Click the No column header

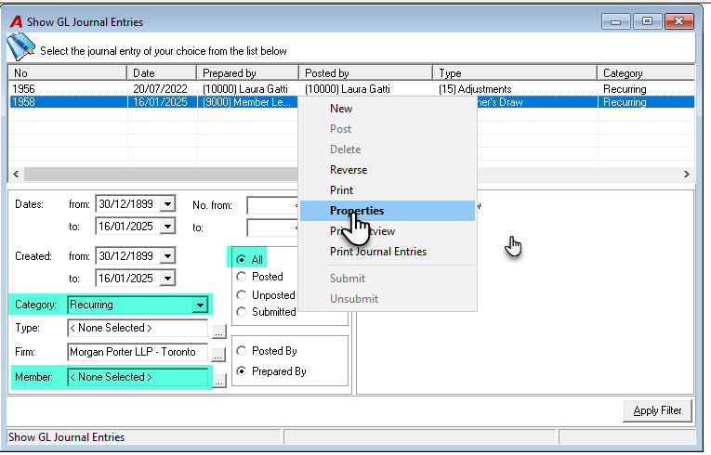68,73
